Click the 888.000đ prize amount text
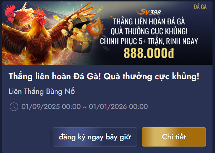 [x=149, y=53]
